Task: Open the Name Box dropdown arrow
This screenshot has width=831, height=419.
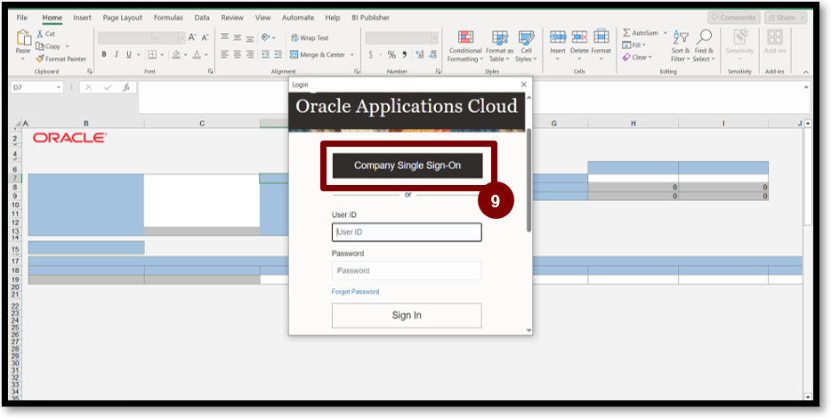Action: pos(59,87)
